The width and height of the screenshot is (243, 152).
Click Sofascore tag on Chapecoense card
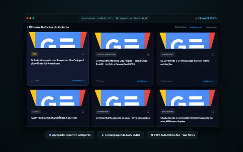[167, 112]
